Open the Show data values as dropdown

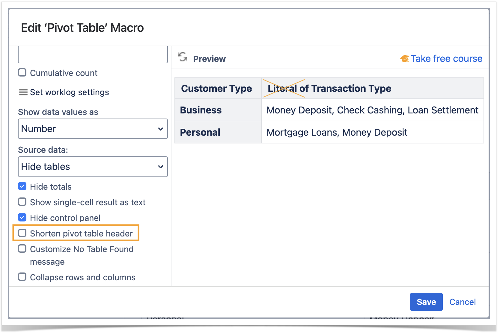(93, 129)
